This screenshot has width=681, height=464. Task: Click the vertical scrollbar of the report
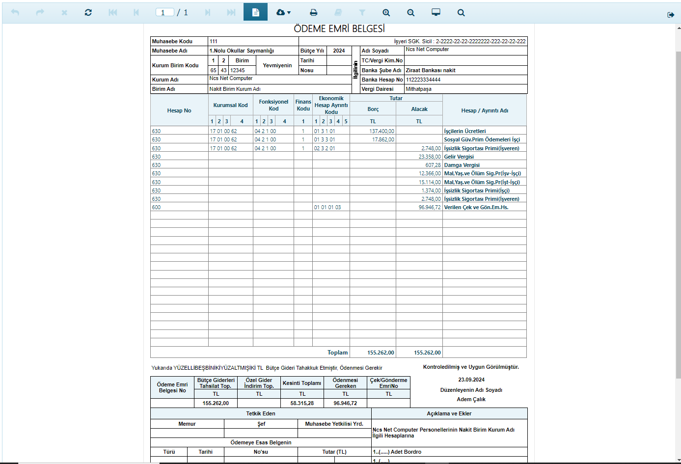(x=678, y=215)
